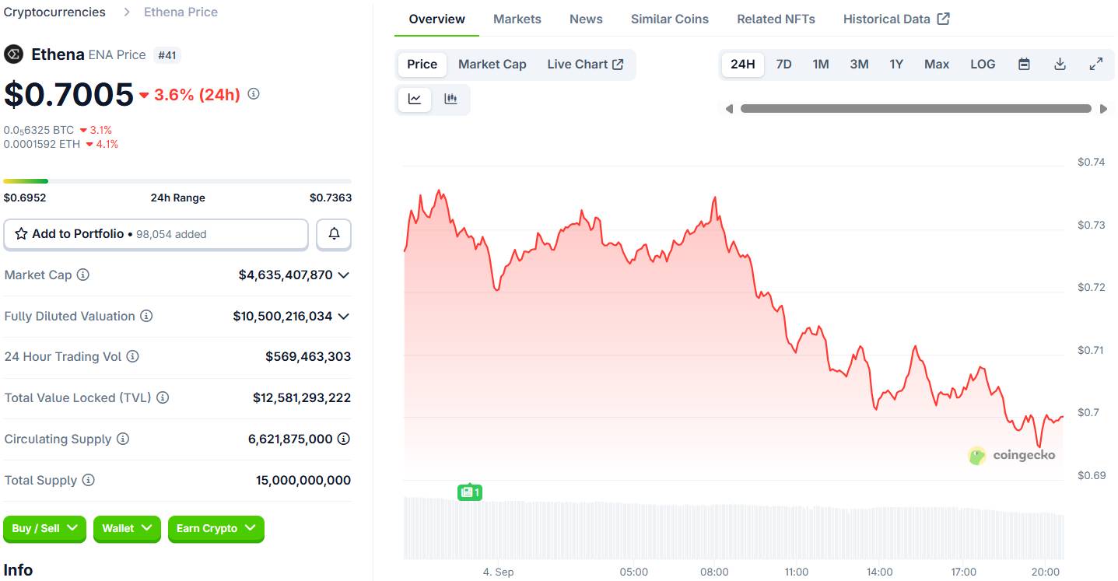Open Live Chart external link
This screenshot has height=581, width=1118.
point(585,65)
